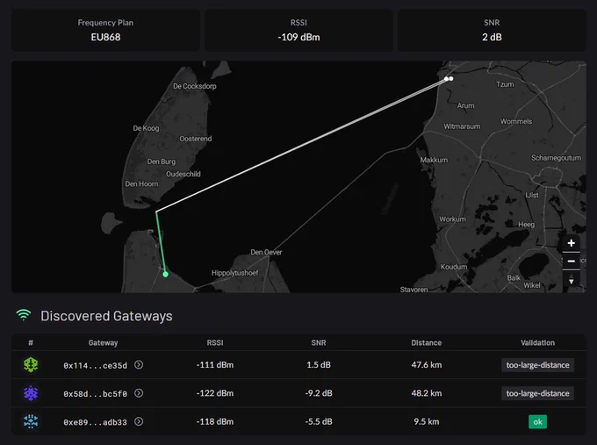This screenshot has width=597, height=445.
Task: Reset map bearing with compass button
Action: 572,281
